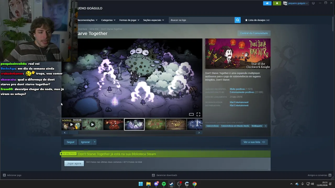The image size is (335, 188).
Task: Toggle theater mode on the media viewer
Action: point(191,114)
